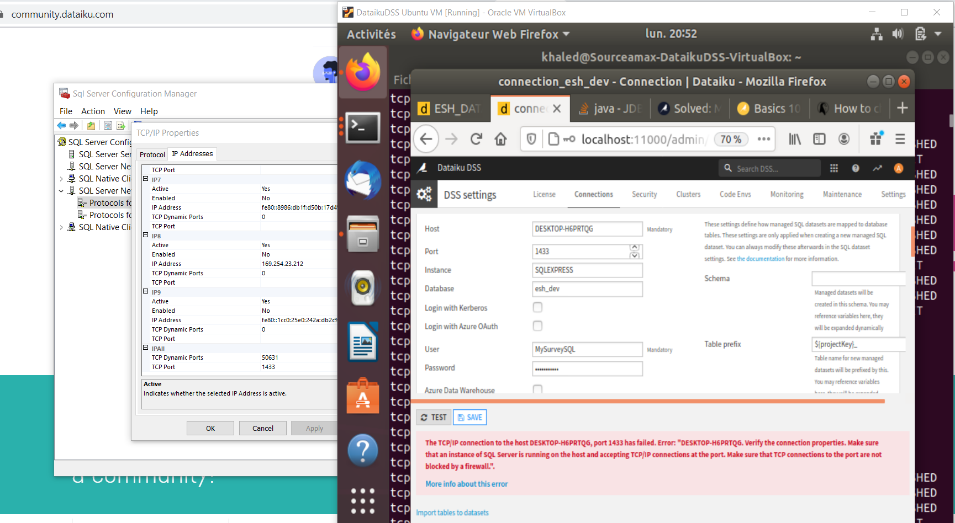The height and width of the screenshot is (523, 955).
Task: Click the gears icon beside DSS settings
Action: pyautogui.click(x=424, y=194)
